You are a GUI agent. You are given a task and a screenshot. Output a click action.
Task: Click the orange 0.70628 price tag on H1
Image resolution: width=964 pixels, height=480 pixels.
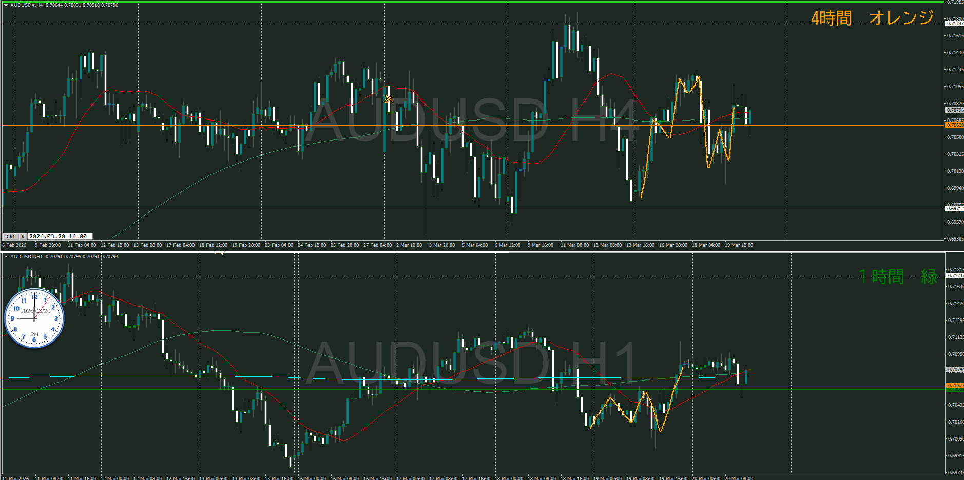[954, 386]
